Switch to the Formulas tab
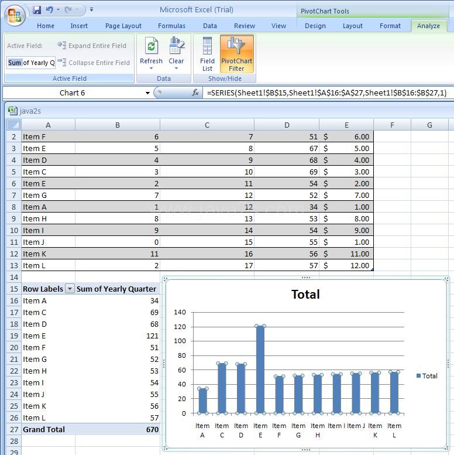Image resolution: width=454 pixels, height=455 pixels. [x=171, y=26]
